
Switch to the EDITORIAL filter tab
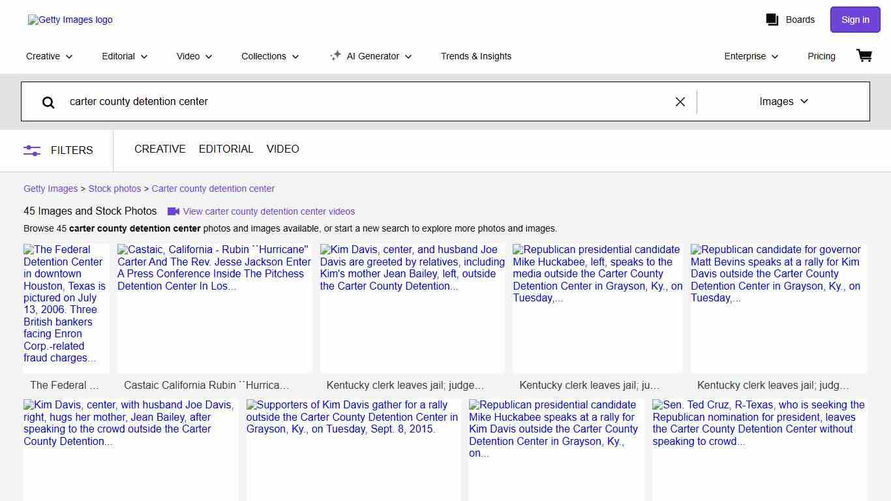[x=226, y=149]
